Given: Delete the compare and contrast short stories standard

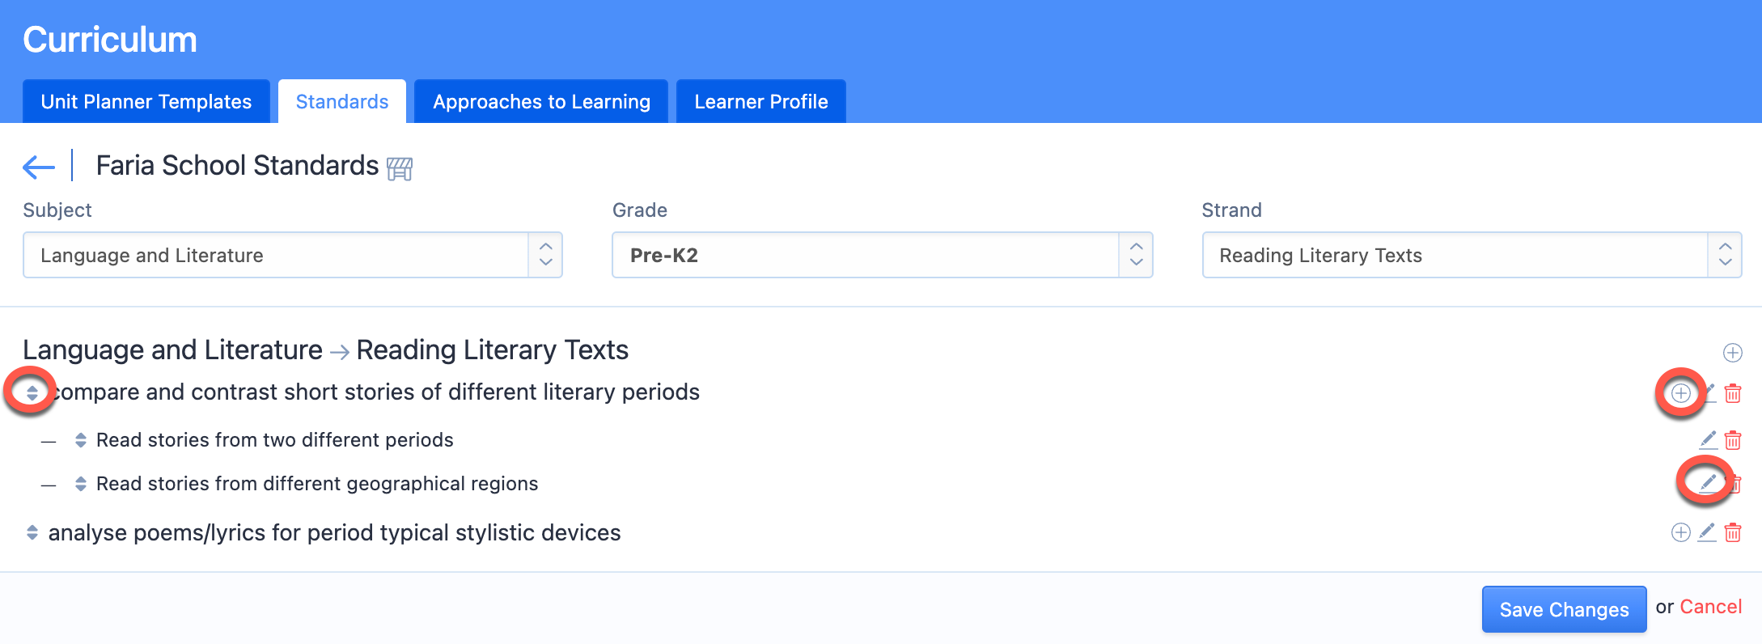Looking at the screenshot, I should pos(1733,393).
